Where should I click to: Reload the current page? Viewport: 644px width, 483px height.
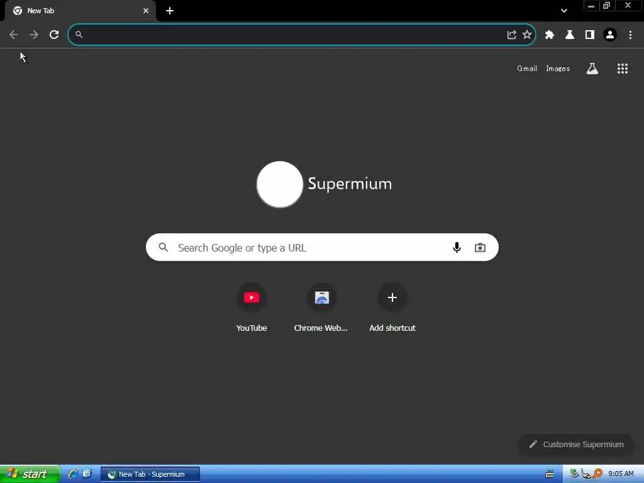[54, 35]
